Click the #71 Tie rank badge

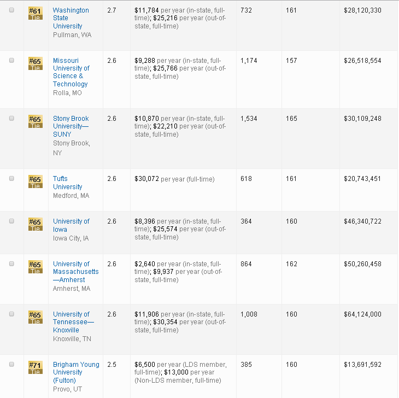tap(35, 368)
